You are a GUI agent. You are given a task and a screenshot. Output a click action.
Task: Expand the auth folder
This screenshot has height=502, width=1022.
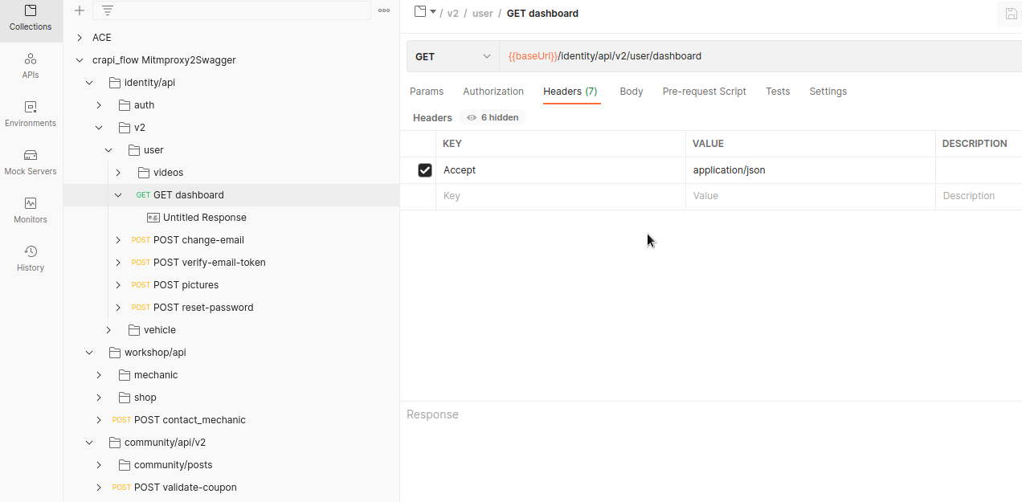tap(99, 105)
